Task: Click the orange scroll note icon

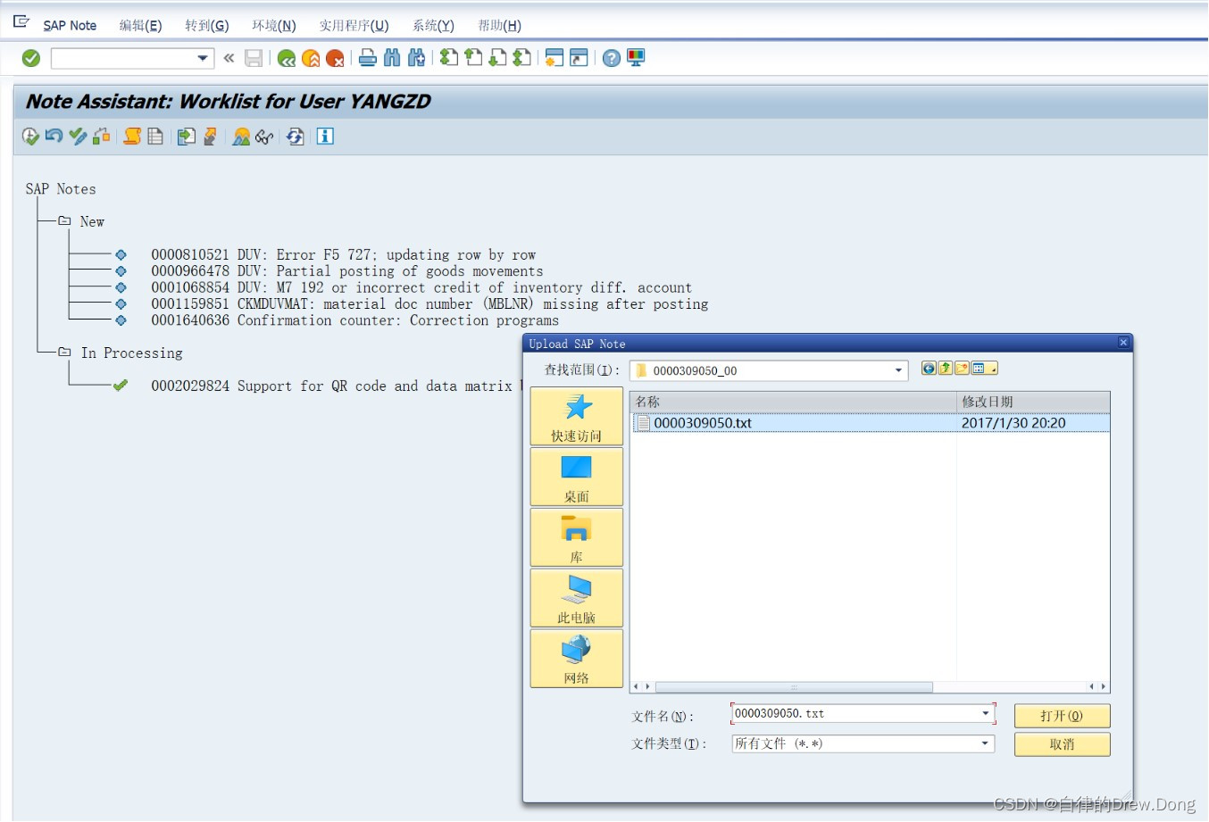Action: coord(132,137)
